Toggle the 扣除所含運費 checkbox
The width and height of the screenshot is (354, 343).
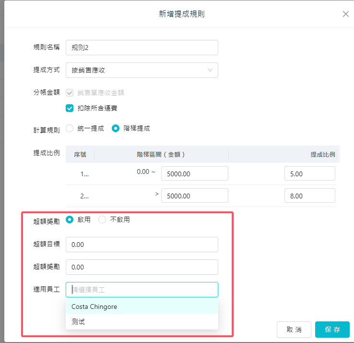click(x=70, y=108)
